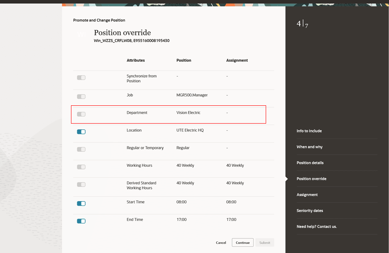Click the Job attribute label
Image resolution: width=389 pixels, height=253 pixels.
(130, 95)
